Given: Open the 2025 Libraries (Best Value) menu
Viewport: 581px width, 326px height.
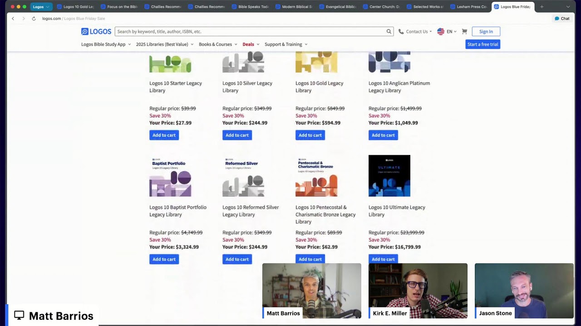Looking at the screenshot, I should [x=165, y=44].
